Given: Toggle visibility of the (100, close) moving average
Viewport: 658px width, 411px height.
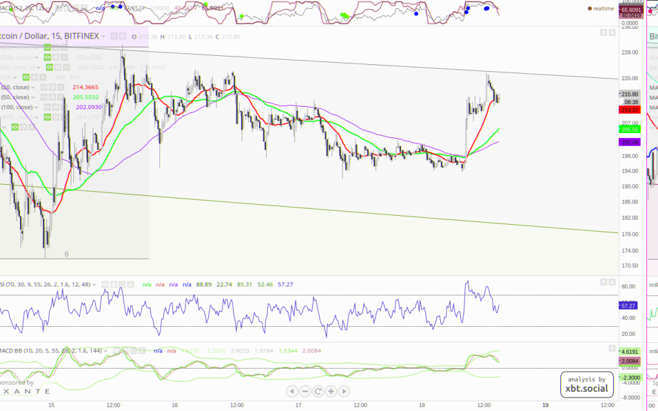Looking at the screenshot, I should point(46,107).
